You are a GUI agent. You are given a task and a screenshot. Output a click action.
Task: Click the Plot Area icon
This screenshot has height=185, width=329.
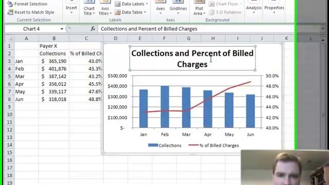coord(199,2)
